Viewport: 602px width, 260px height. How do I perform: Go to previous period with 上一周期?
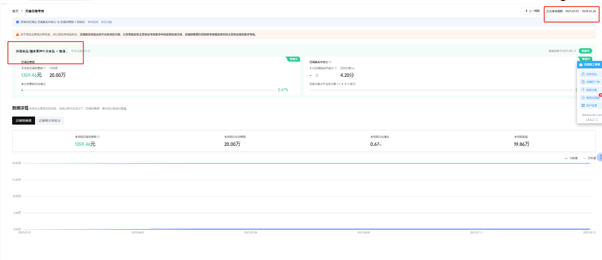532,11
